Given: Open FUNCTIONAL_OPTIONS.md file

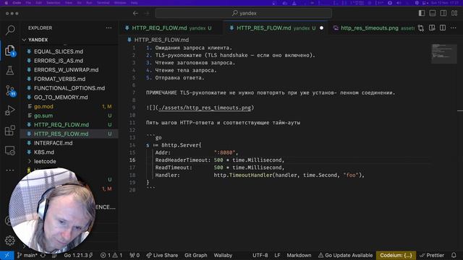Looking at the screenshot, I should pos(69,88).
